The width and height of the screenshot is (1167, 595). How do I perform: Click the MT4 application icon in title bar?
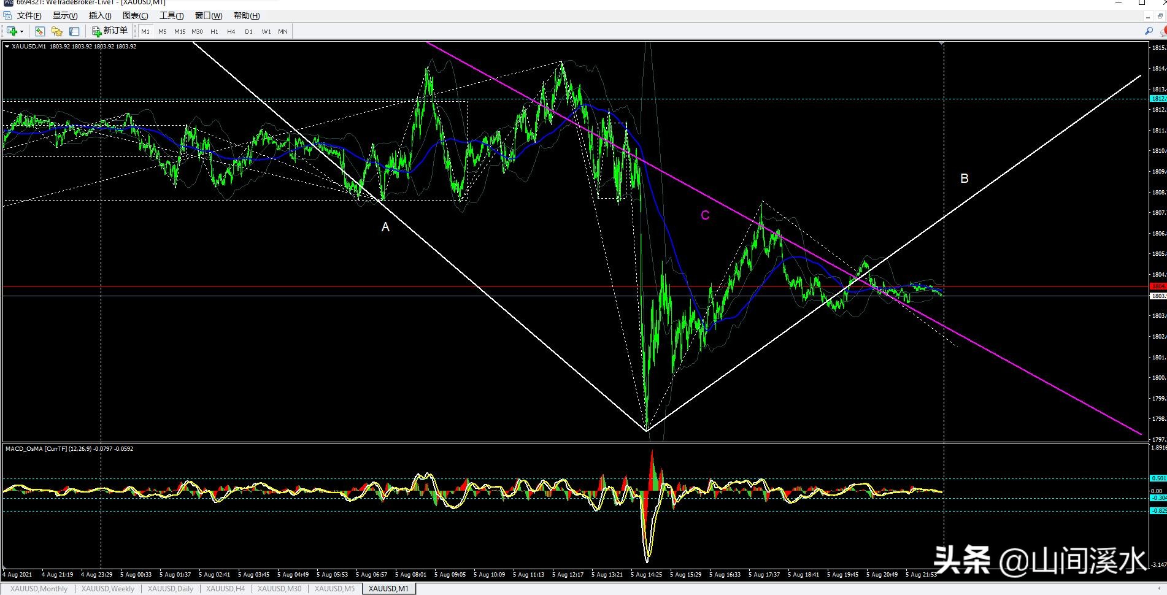7,2
